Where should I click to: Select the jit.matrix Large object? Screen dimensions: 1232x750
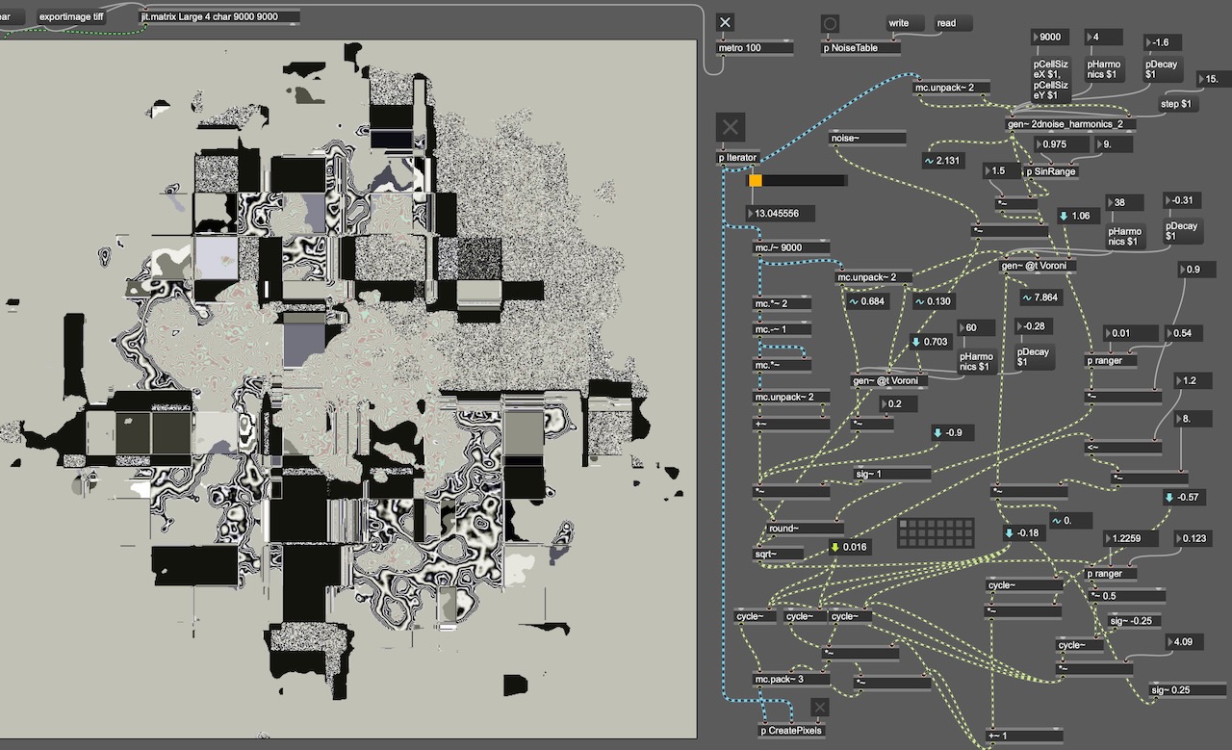click(x=218, y=17)
